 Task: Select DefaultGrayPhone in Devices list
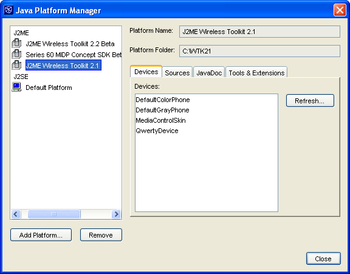pos(162,110)
